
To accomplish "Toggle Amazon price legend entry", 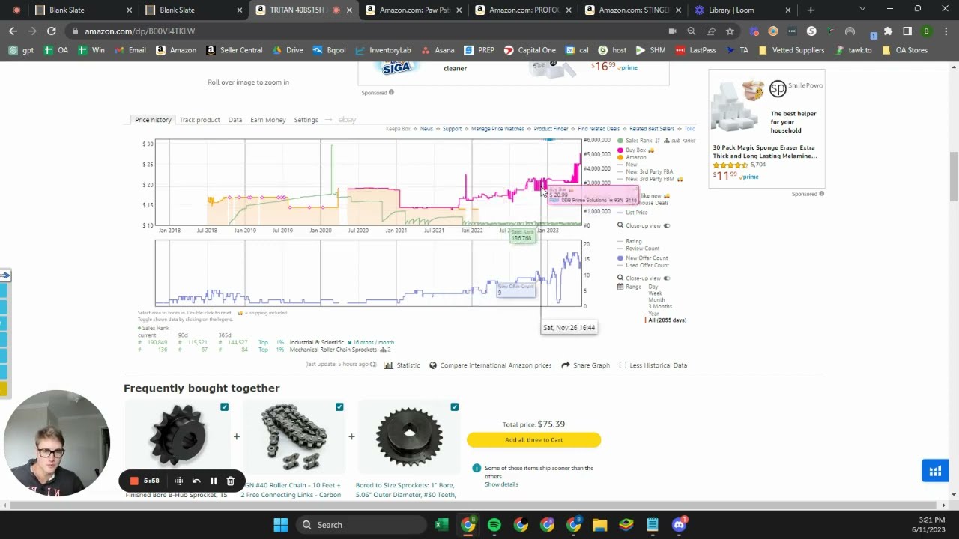I will tap(632, 158).
